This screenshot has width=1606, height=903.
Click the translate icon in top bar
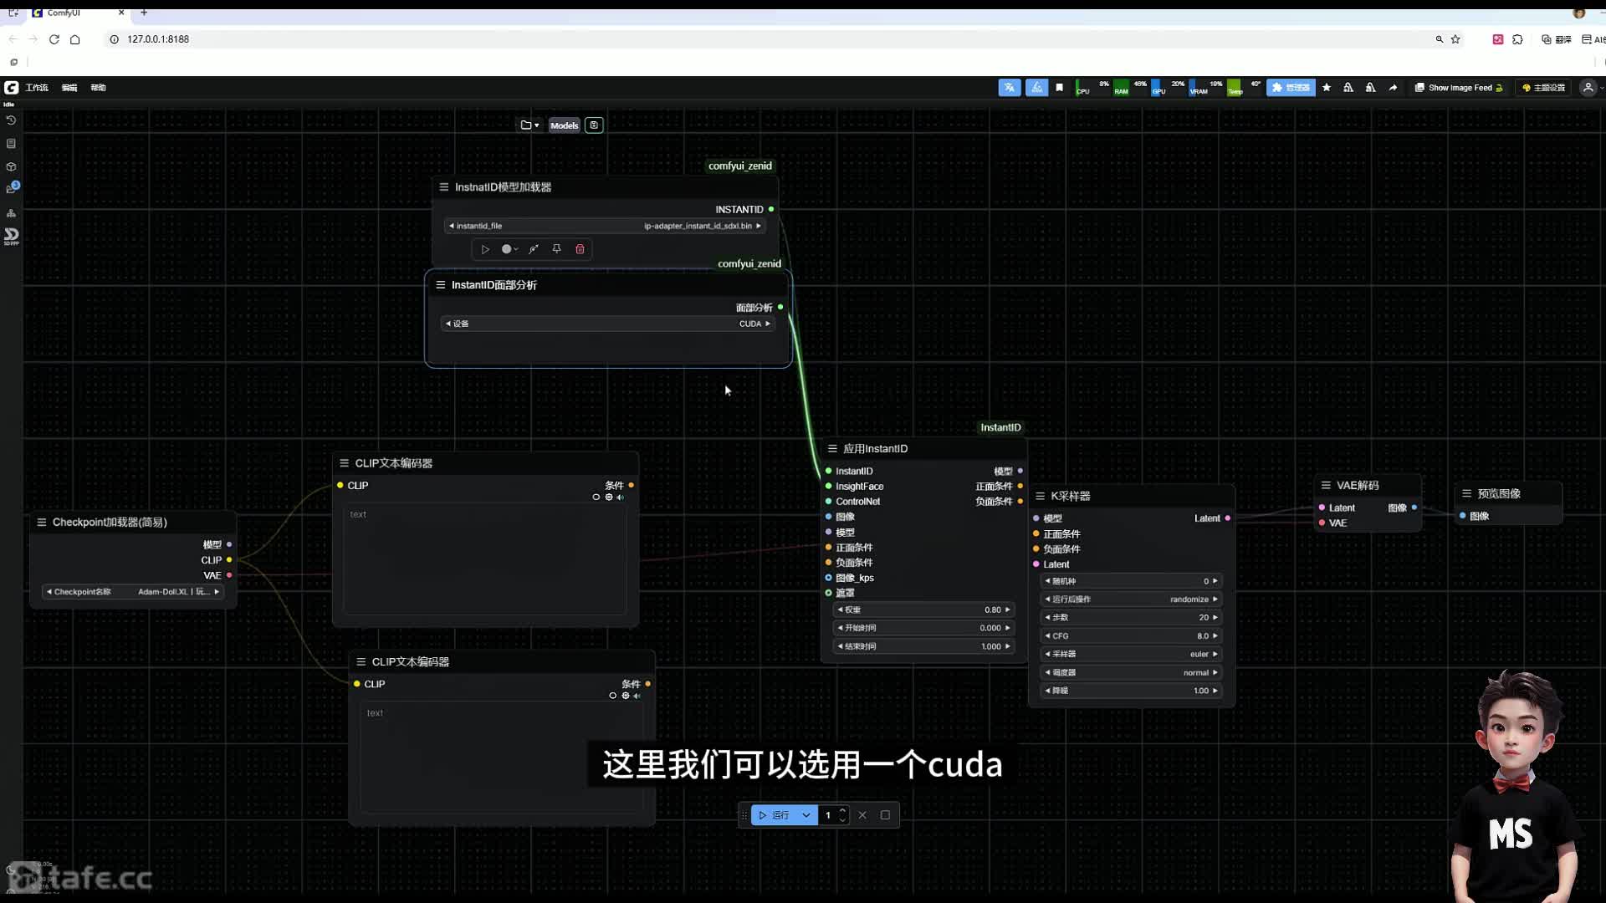(1010, 88)
